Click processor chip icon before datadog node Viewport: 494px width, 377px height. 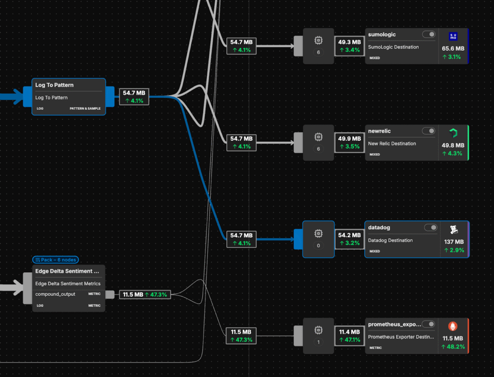coord(318,234)
